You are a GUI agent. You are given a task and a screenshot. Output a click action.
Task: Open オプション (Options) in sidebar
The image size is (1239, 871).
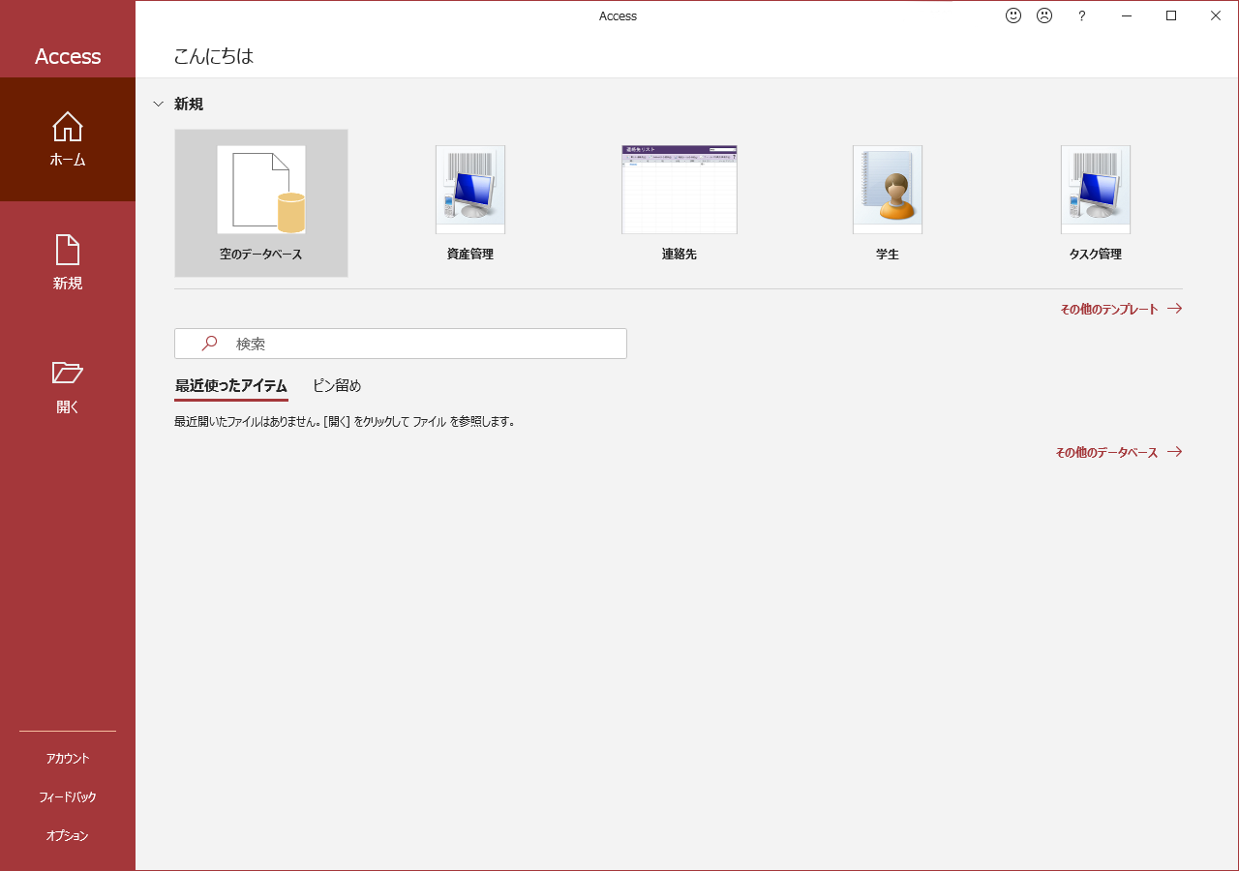click(x=68, y=836)
